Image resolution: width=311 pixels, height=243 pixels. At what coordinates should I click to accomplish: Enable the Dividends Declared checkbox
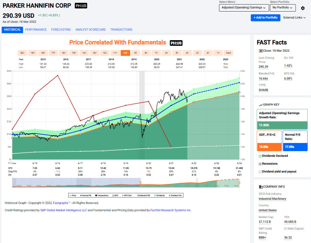point(260,156)
